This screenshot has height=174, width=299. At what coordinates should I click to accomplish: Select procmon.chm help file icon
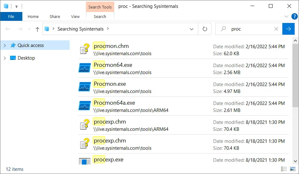pyautogui.click(x=85, y=49)
